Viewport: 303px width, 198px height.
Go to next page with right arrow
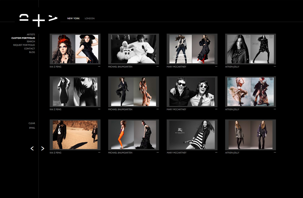(43, 149)
